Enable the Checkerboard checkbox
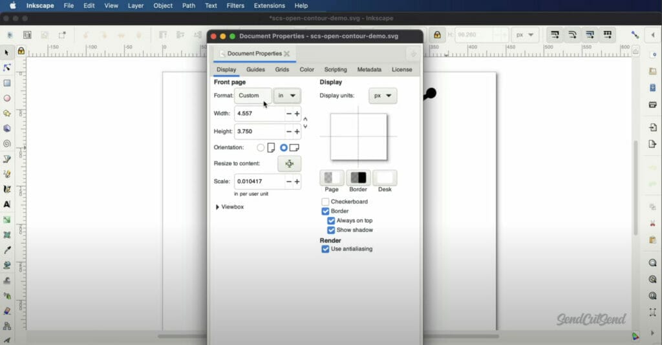Image resolution: width=662 pixels, height=345 pixels. pyautogui.click(x=326, y=202)
